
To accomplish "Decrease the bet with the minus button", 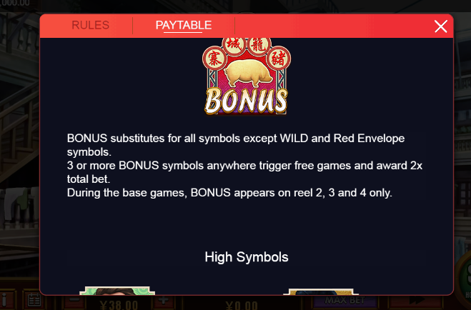I will tap(75, 300).
